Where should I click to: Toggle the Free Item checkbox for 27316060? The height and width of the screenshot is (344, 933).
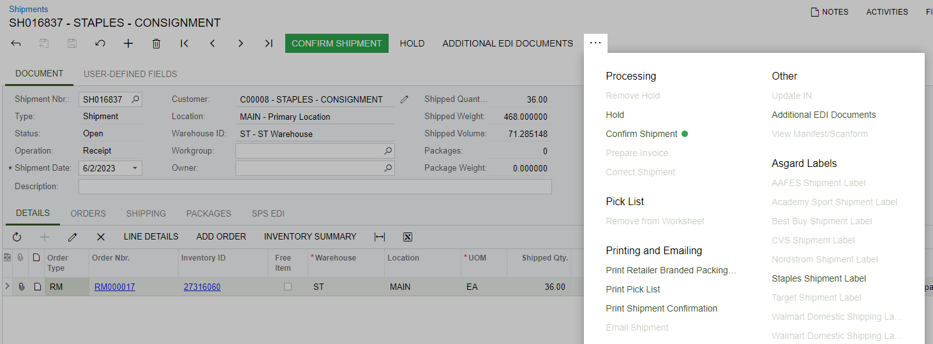(x=288, y=287)
